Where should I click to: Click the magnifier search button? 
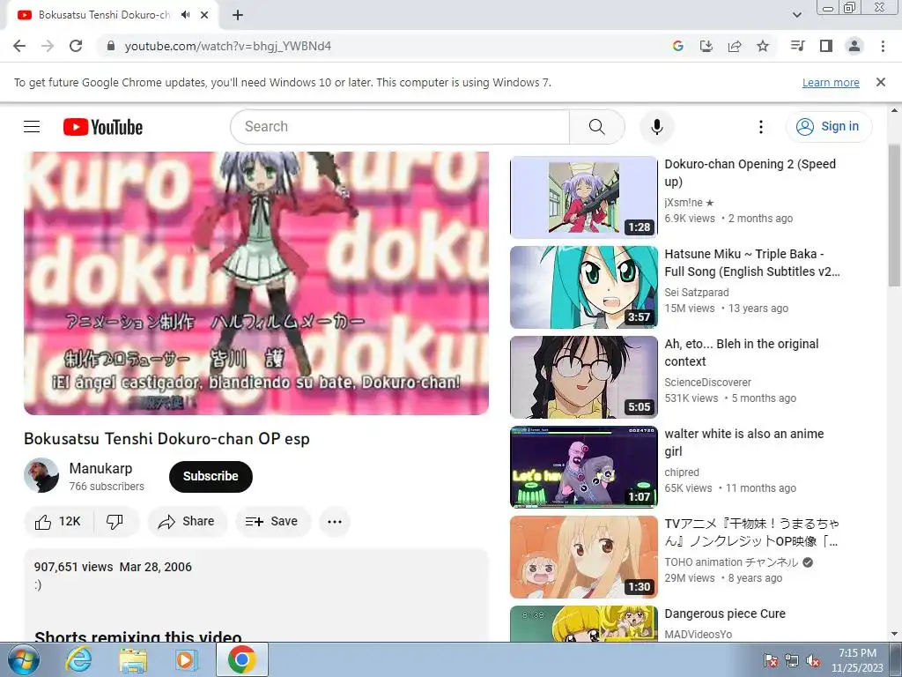click(596, 127)
